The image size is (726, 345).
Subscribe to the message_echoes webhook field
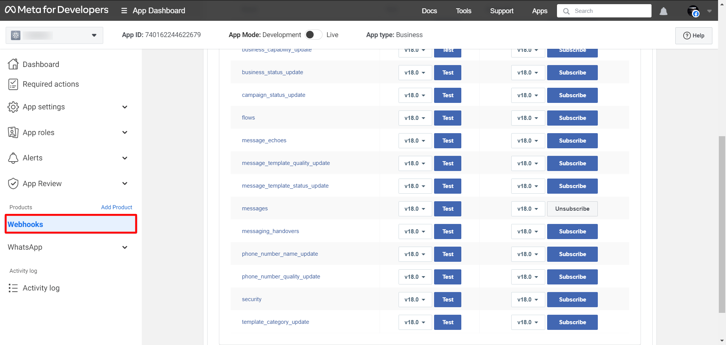[x=572, y=141]
